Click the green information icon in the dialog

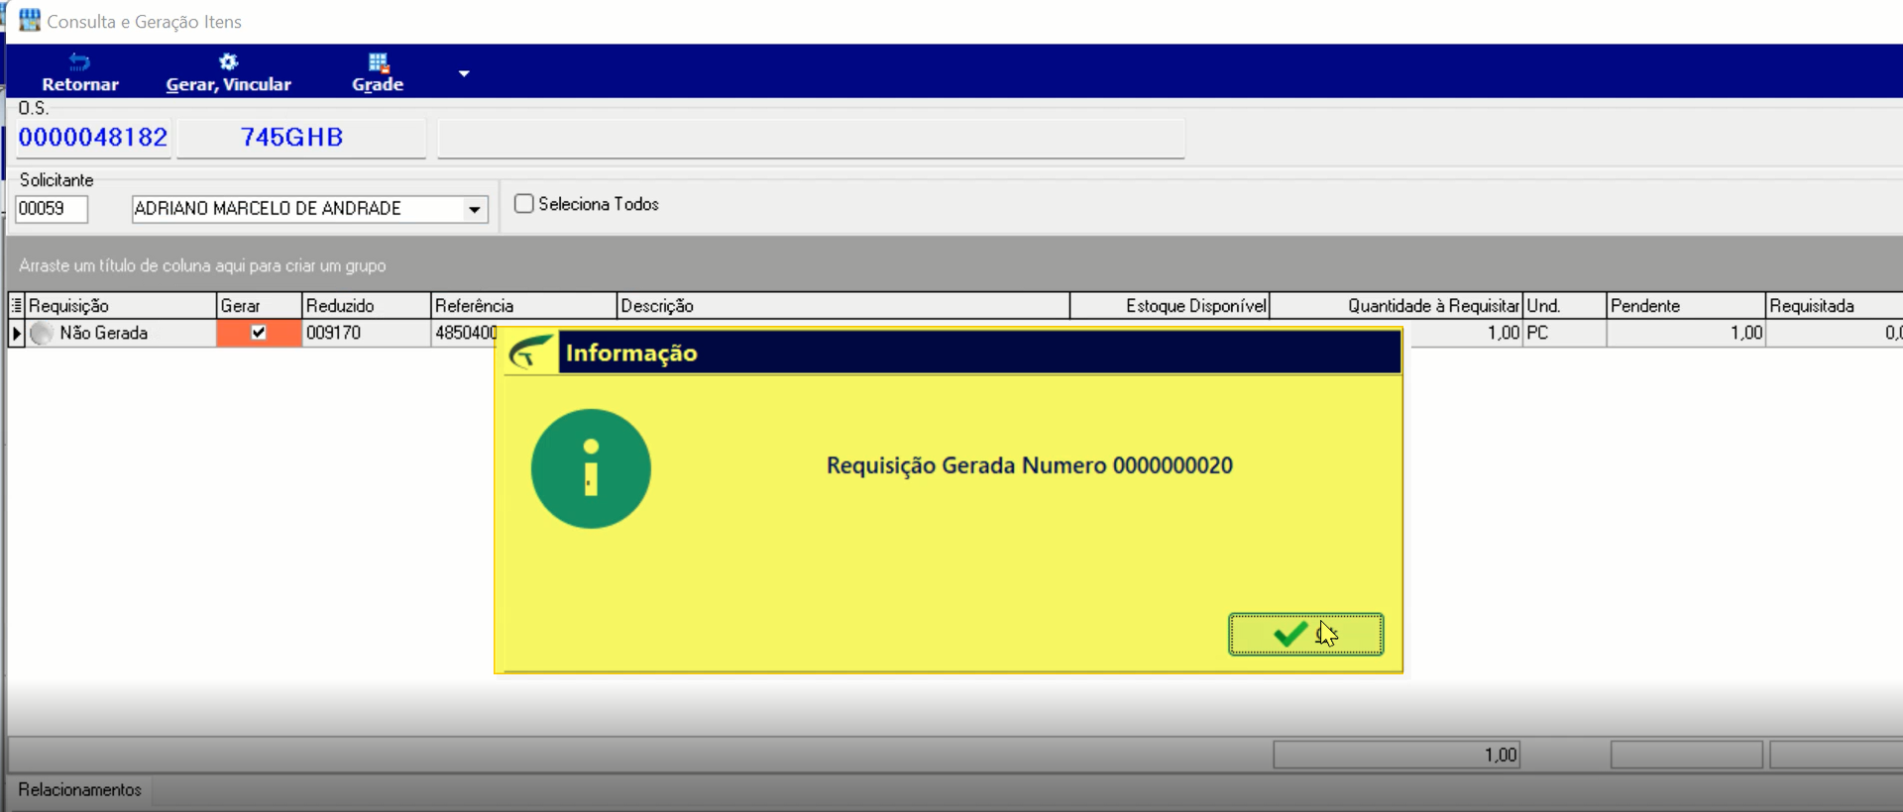591,468
